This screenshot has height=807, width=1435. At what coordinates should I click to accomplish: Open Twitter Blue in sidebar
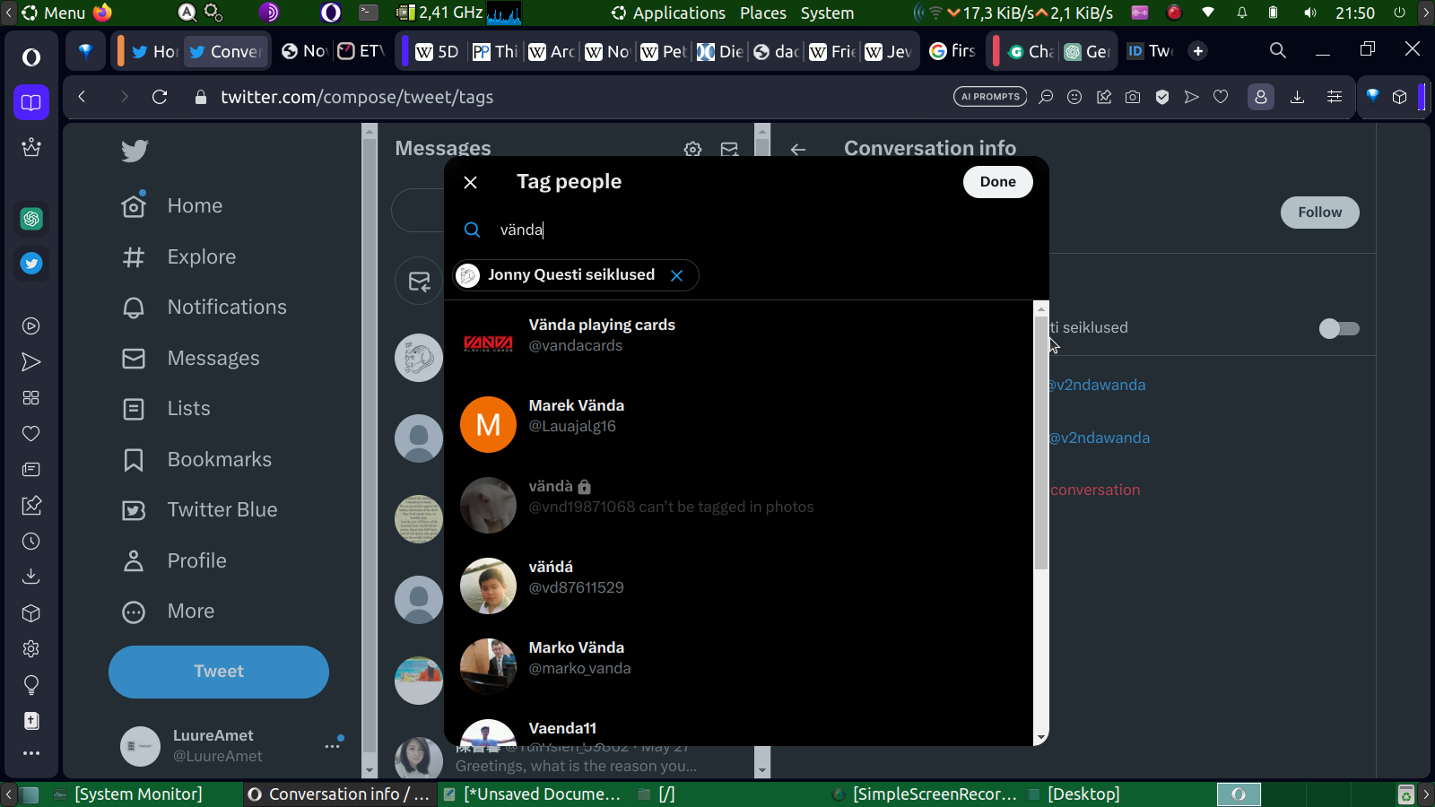coord(200,509)
